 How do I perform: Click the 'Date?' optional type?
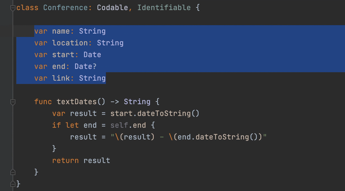(85, 66)
